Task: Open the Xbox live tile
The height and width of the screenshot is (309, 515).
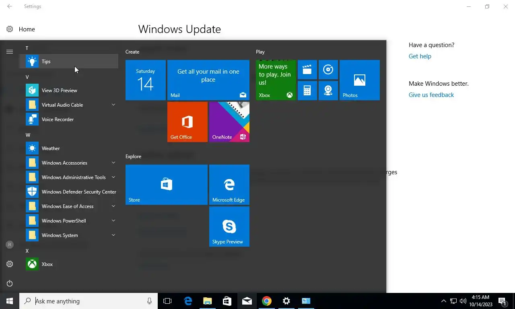Action: 276,80
